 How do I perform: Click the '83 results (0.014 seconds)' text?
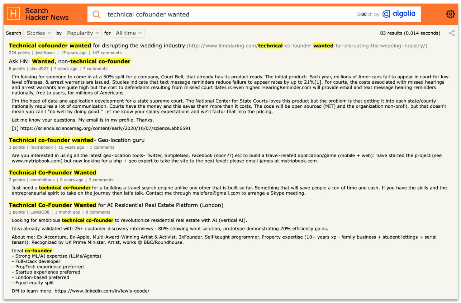[x=410, y=33]
